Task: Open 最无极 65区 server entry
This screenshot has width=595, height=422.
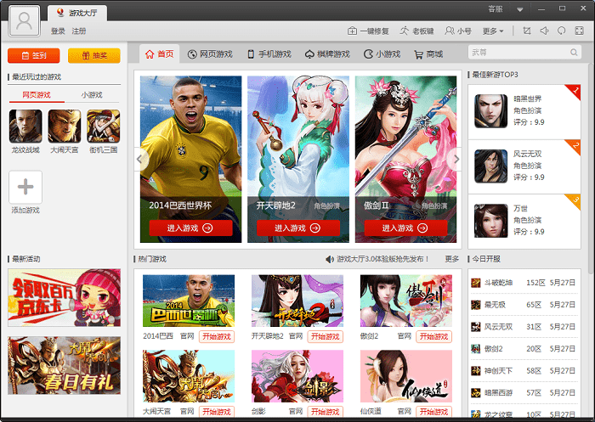Action: point(524,305)
